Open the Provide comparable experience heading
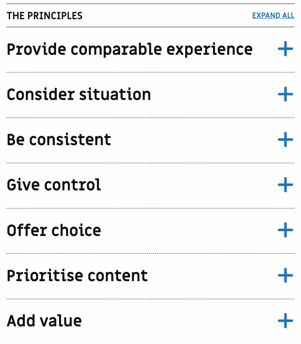 coord(130,50)
